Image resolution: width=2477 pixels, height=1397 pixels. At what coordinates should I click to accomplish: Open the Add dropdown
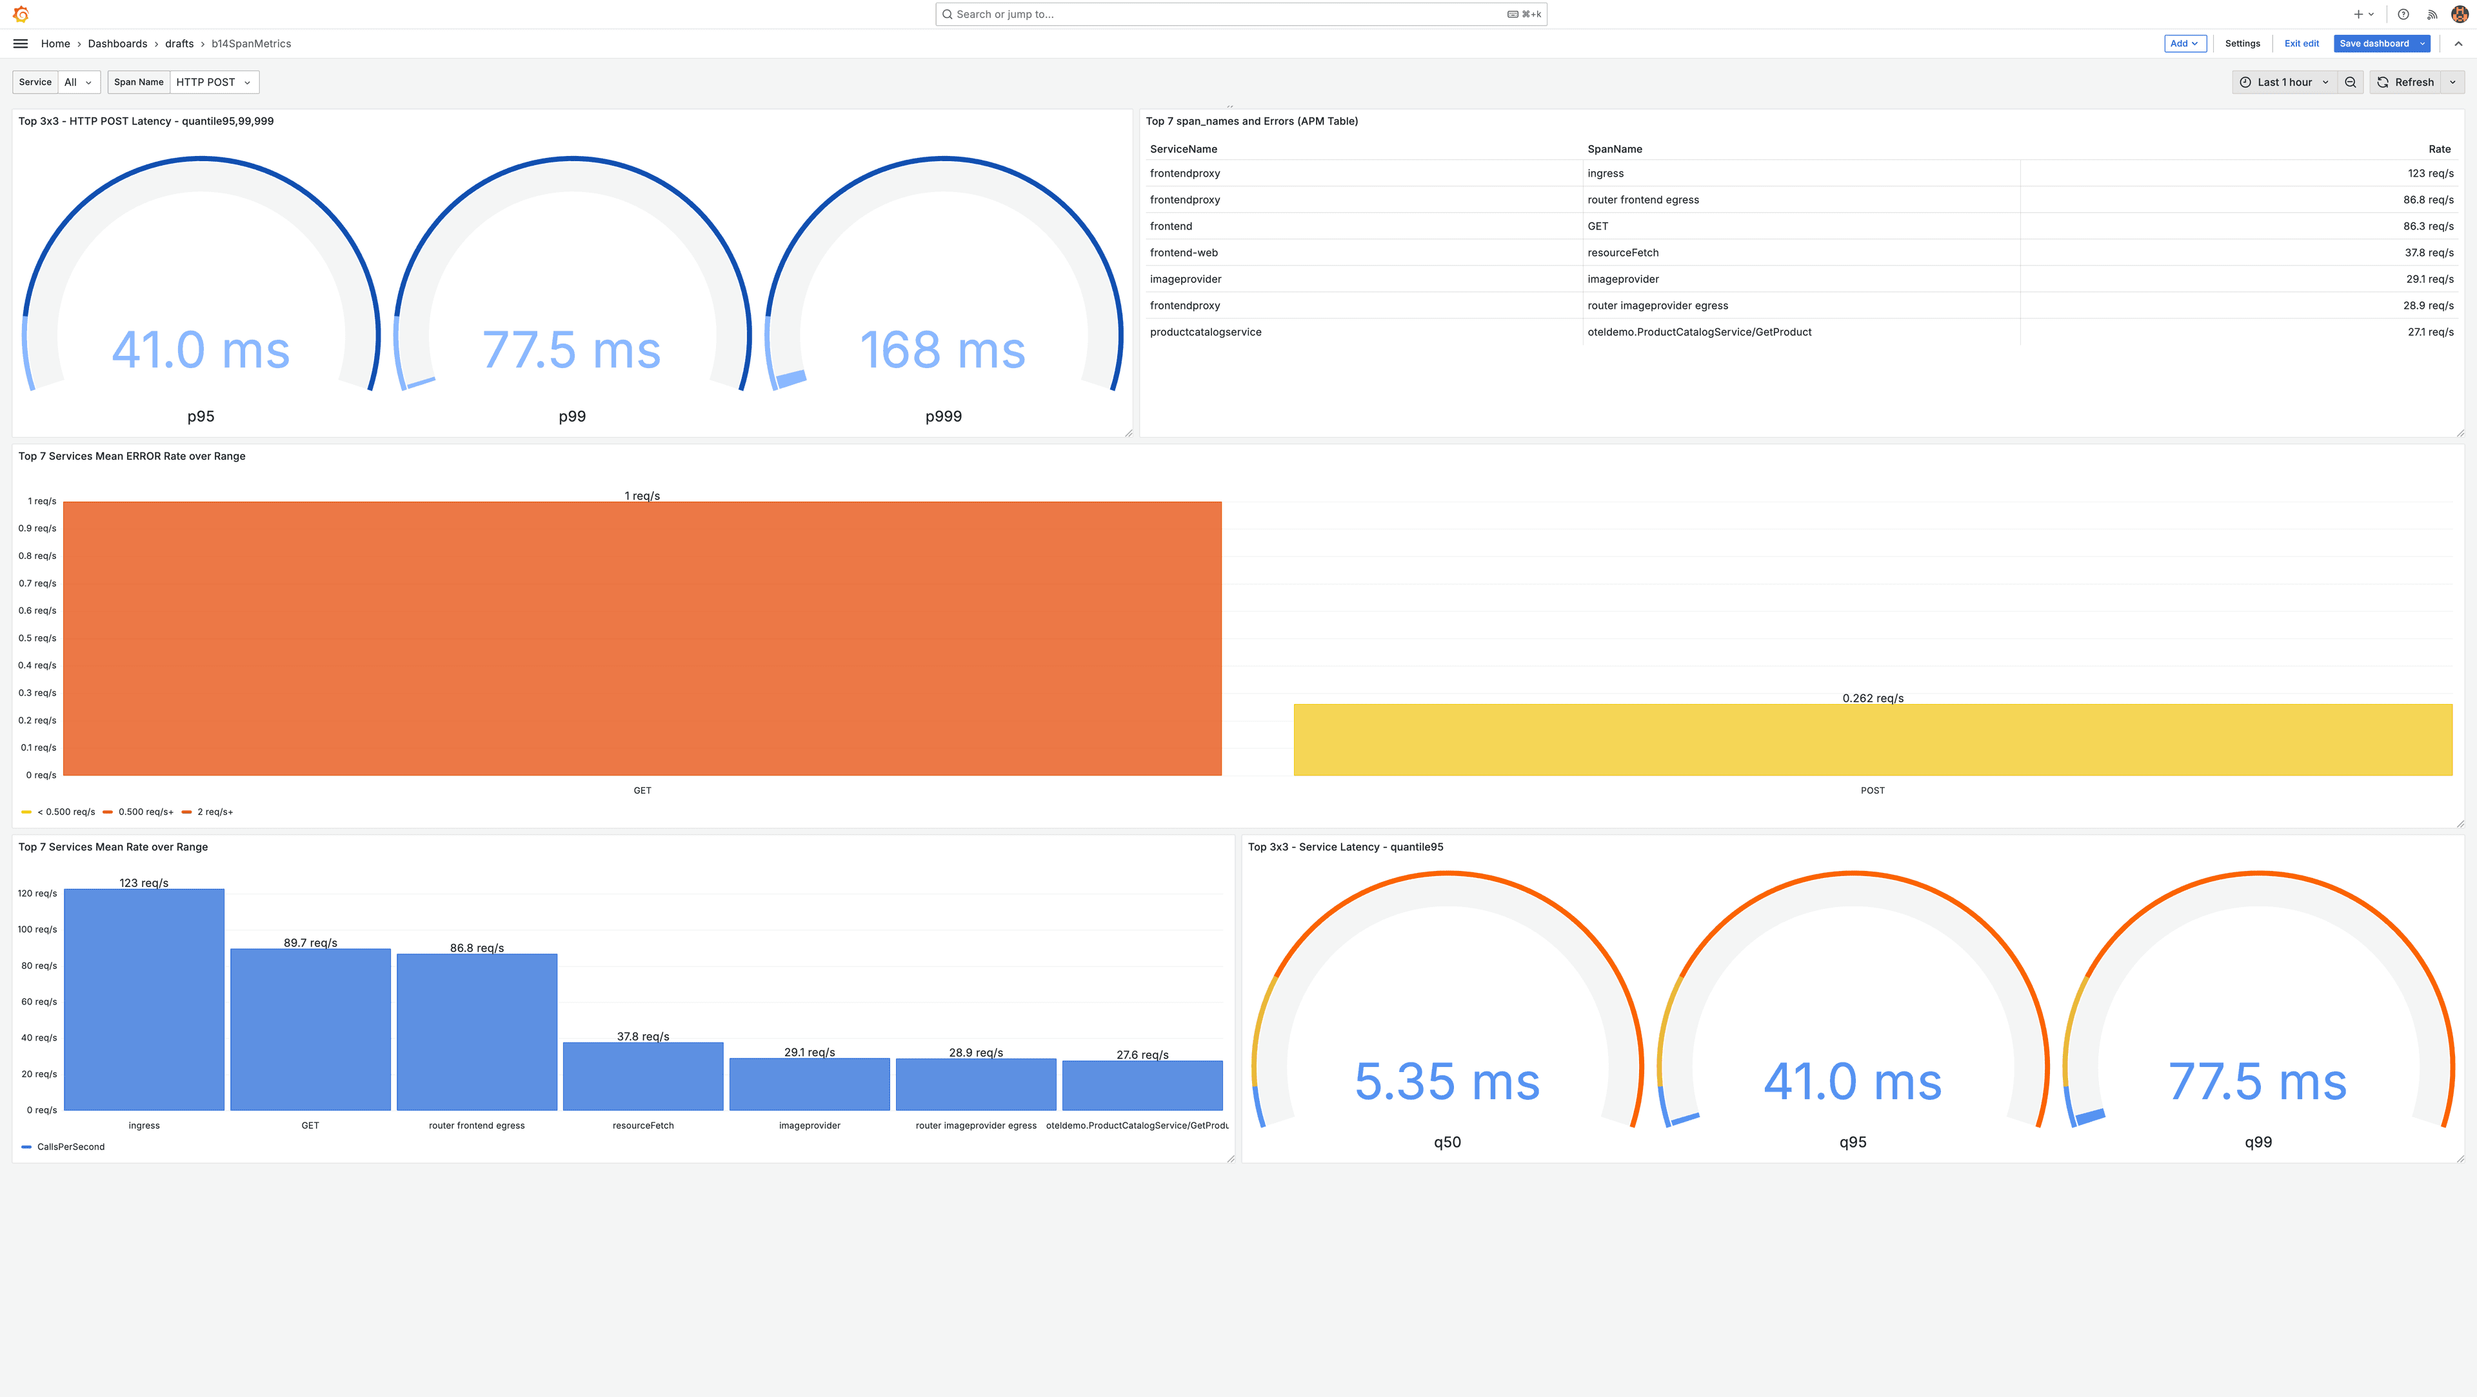tap(2185, 43)
